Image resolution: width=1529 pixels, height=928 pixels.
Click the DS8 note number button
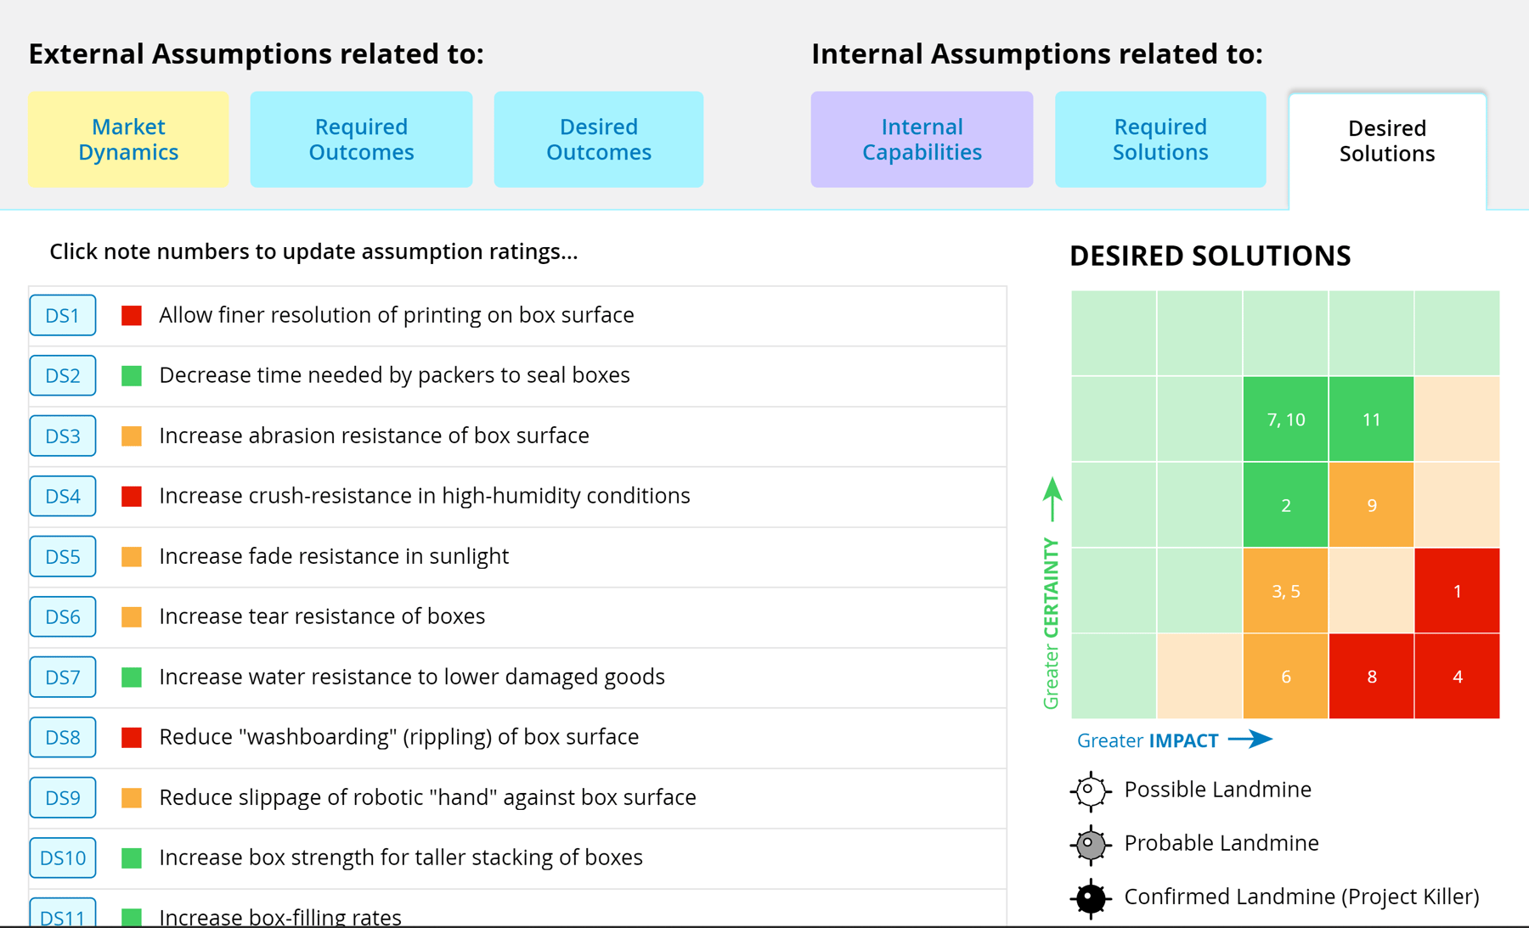point(63,738)
